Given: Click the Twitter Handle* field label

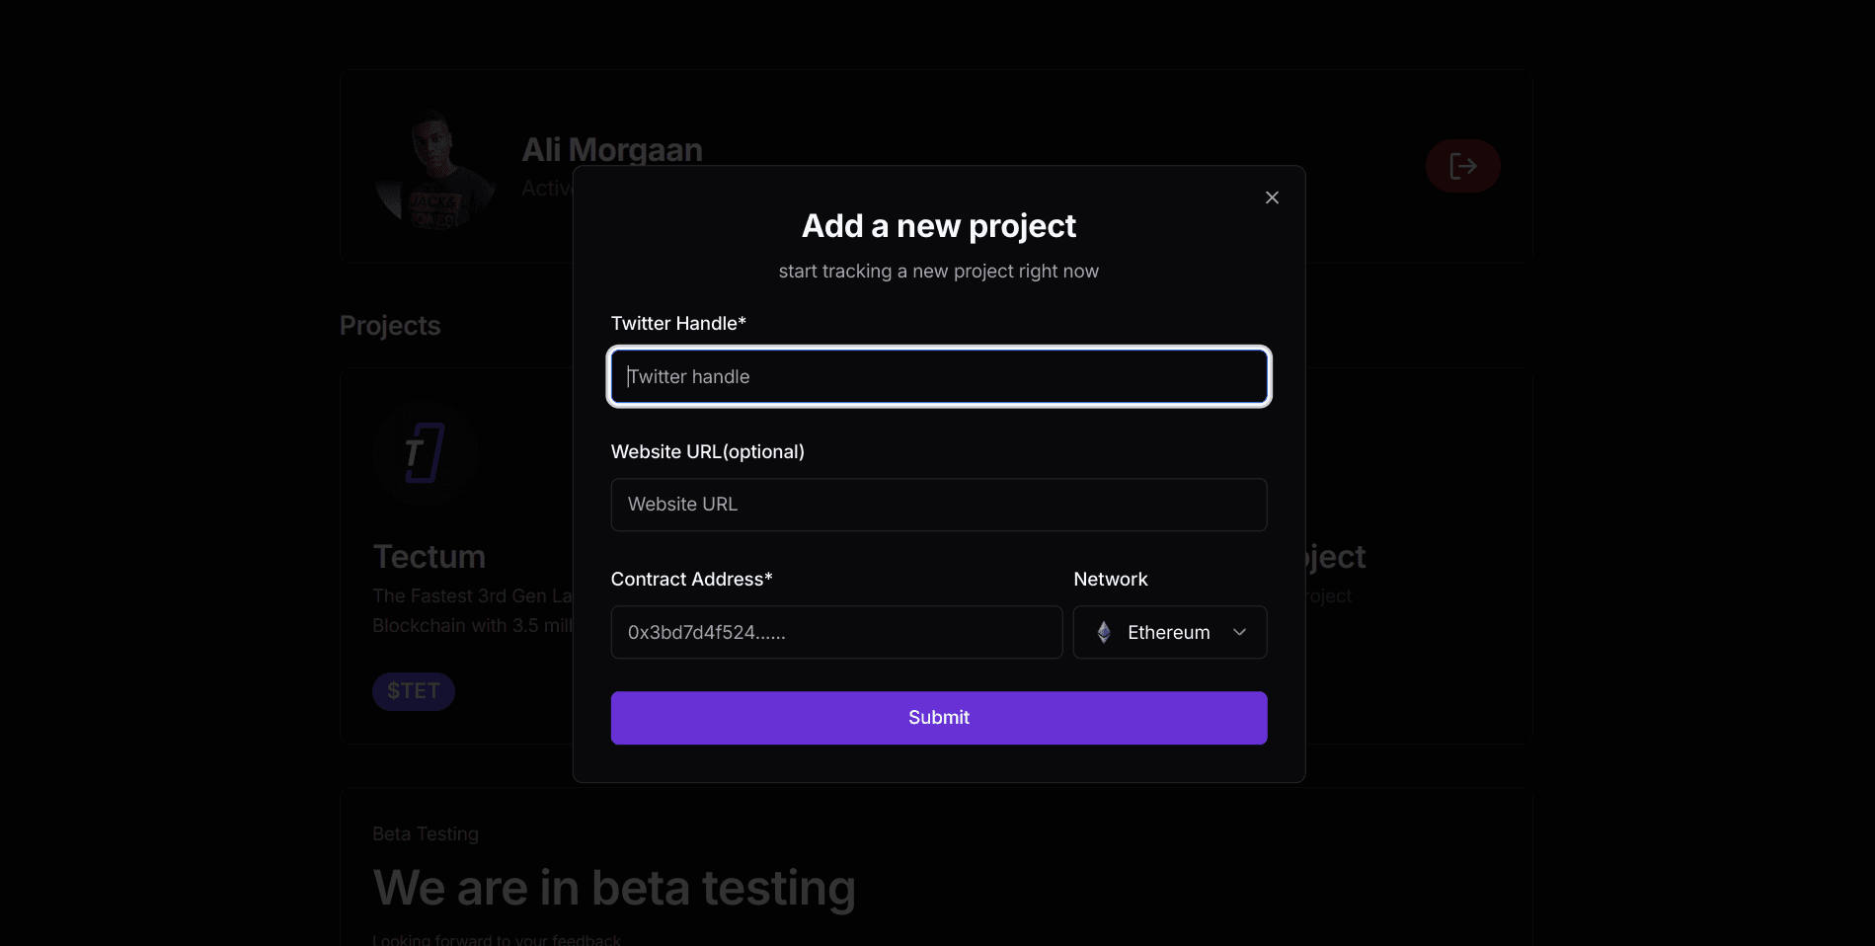Looking at the screenshot, I should pos(678,323).
